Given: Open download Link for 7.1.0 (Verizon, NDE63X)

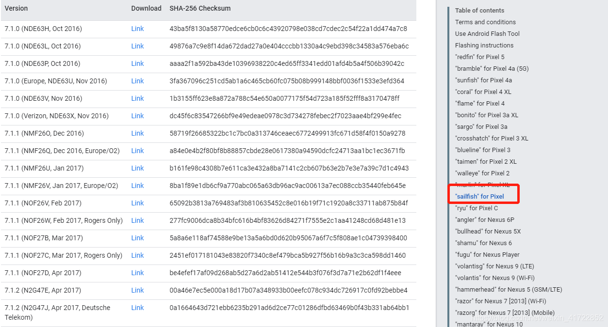Looking at the screenshot, I should tap(137, 116).
